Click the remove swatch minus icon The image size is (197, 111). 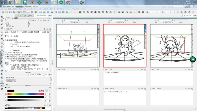point(47,105)
